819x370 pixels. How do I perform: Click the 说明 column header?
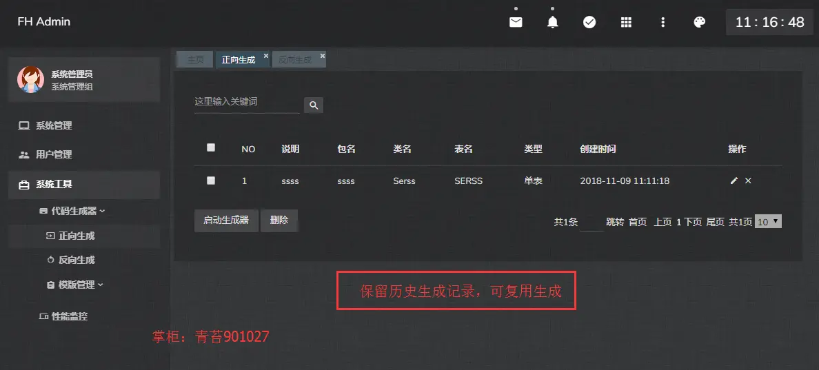point(290,149)
